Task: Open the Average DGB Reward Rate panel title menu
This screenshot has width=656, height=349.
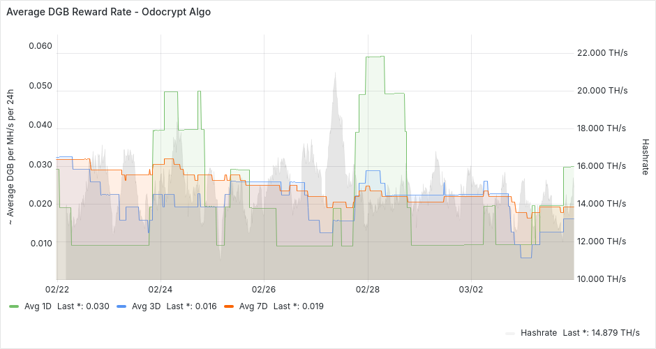Action: coord(108,12)
